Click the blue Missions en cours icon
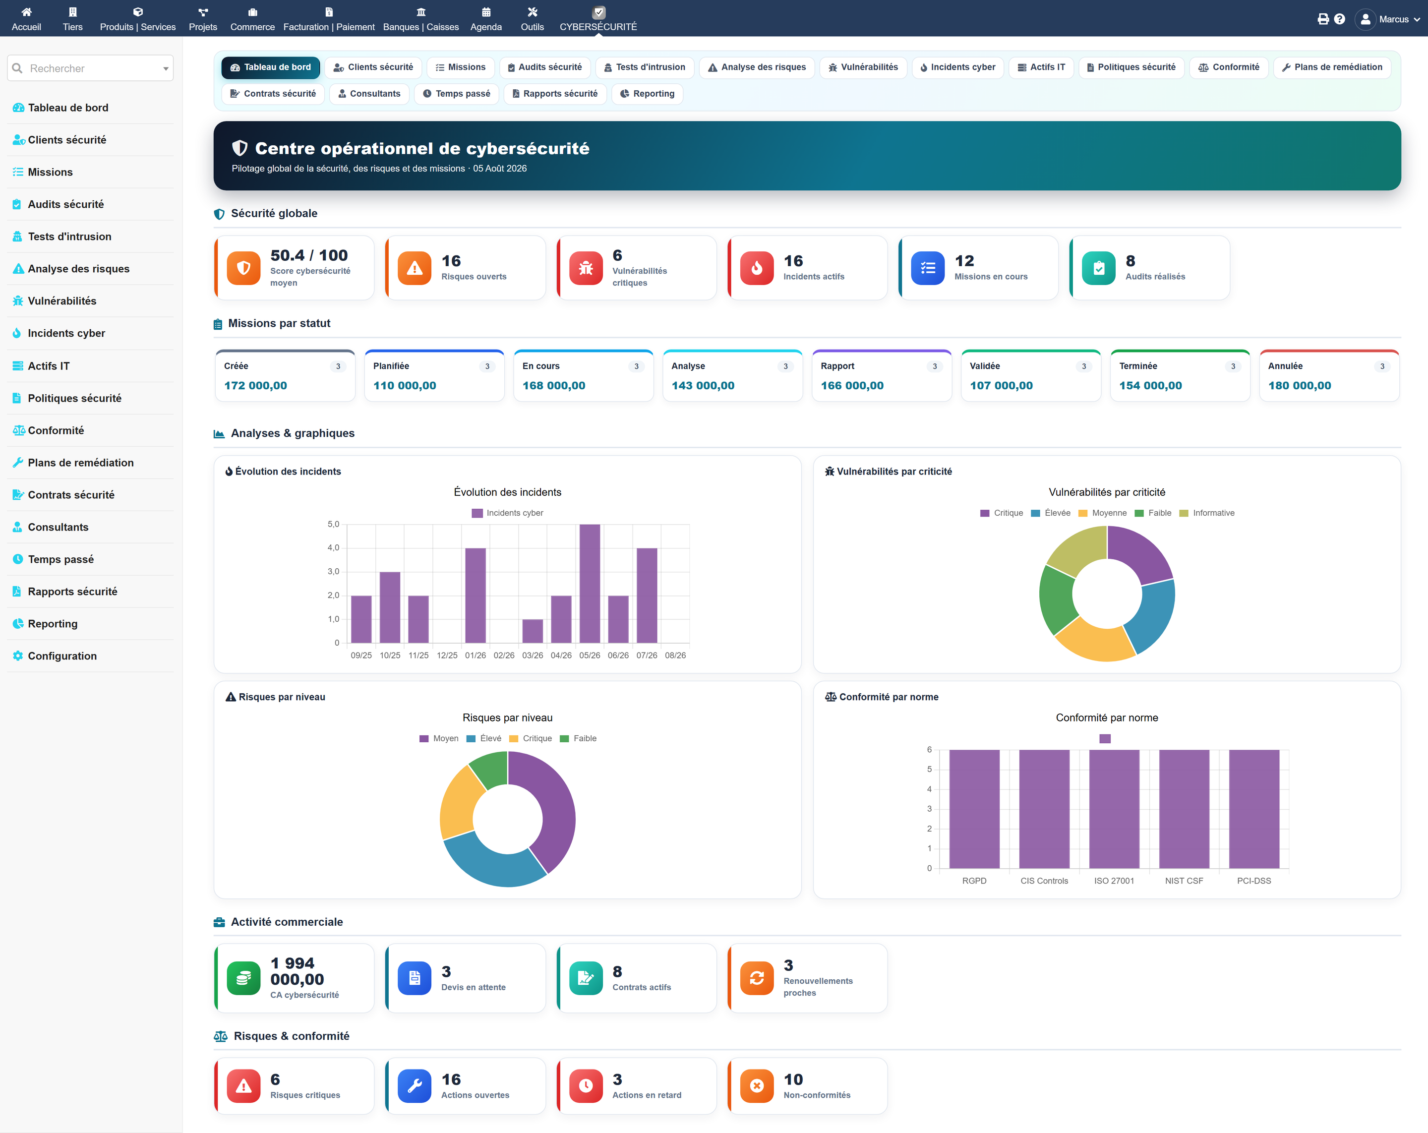This screenshot has width=1428, height=1133. (927, 268)
